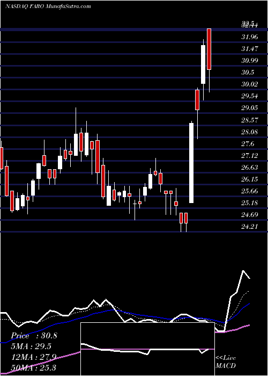The width and height of the screenshot is (268, 376).
Task: Click the 31.47 price axis label
Action: click(250, 49)
